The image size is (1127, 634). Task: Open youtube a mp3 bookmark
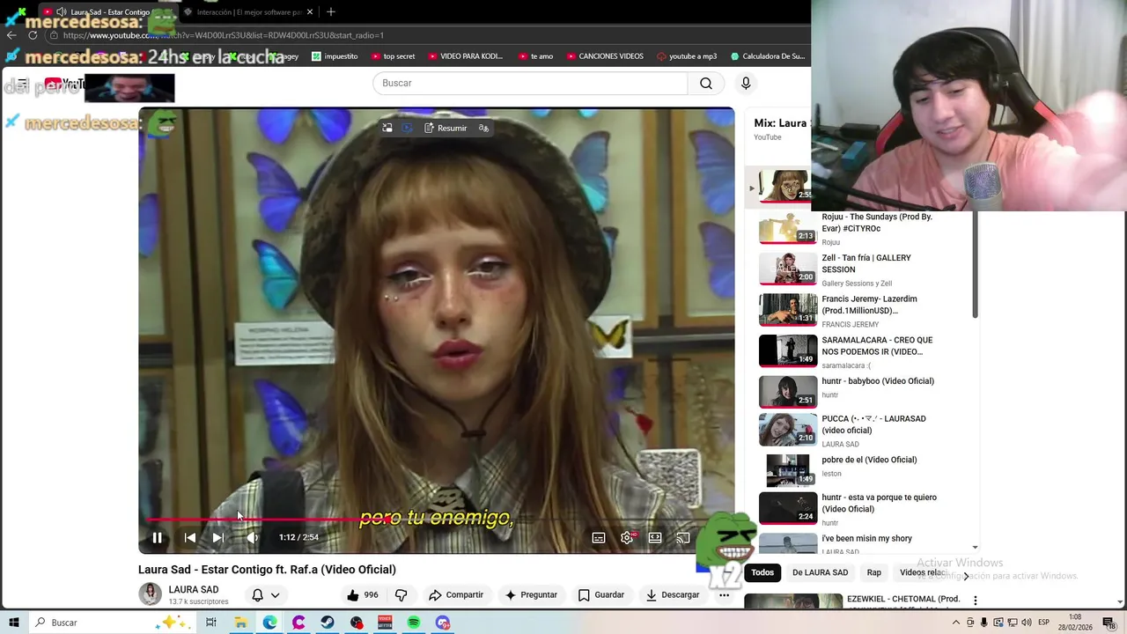[x=687, y=56]
